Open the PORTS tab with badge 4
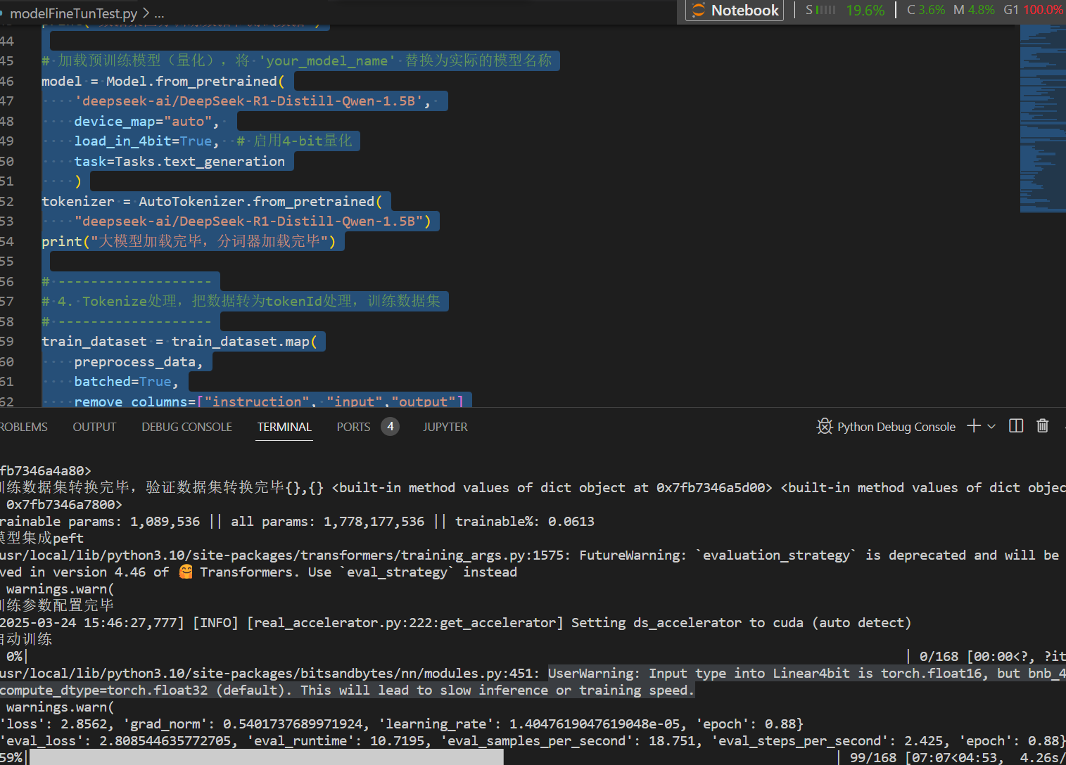Image resolution: width=1066 pixels, height=765 pixels. click(367, 427)
